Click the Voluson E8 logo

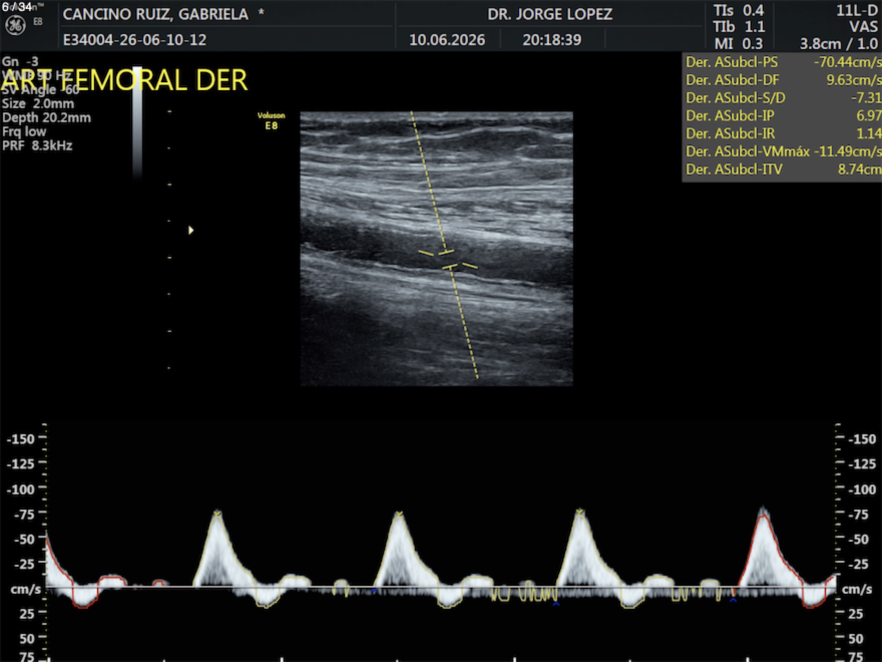(271, 121)
